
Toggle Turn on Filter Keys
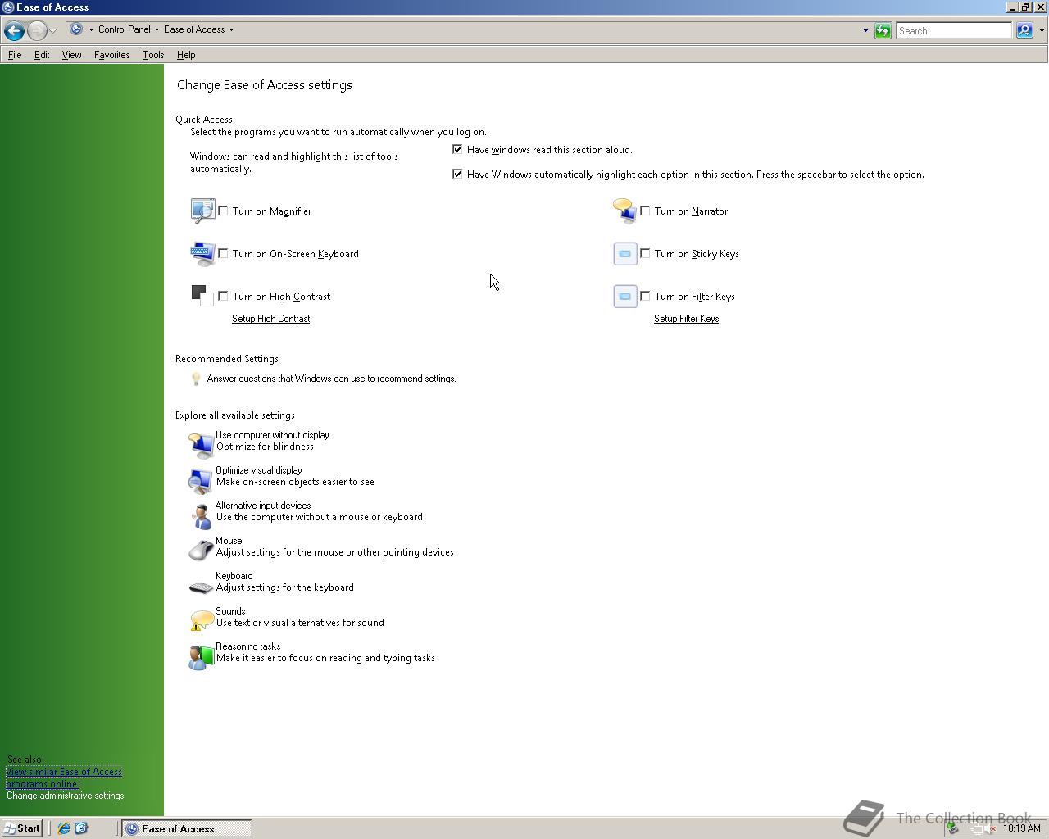click(645, 296)
